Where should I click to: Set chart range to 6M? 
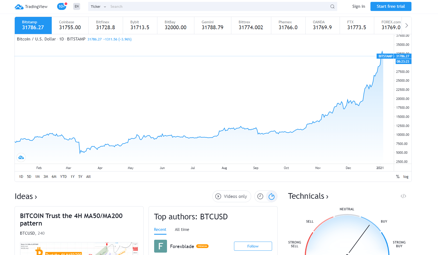[x=54, y=177]
